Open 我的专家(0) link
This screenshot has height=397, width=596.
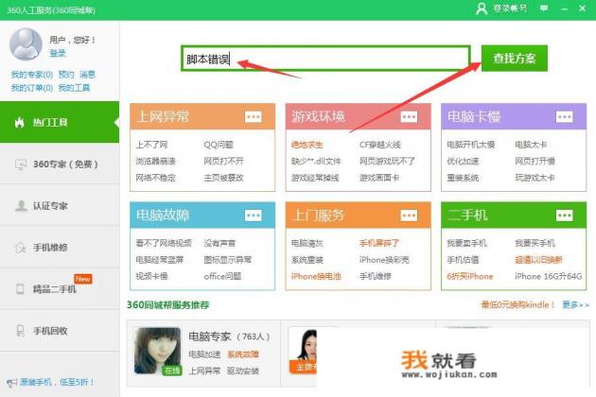pyautogui.click(x=31, y=75)
